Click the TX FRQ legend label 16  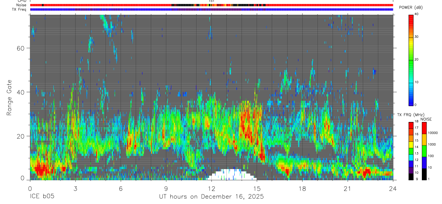click(416, 134)
